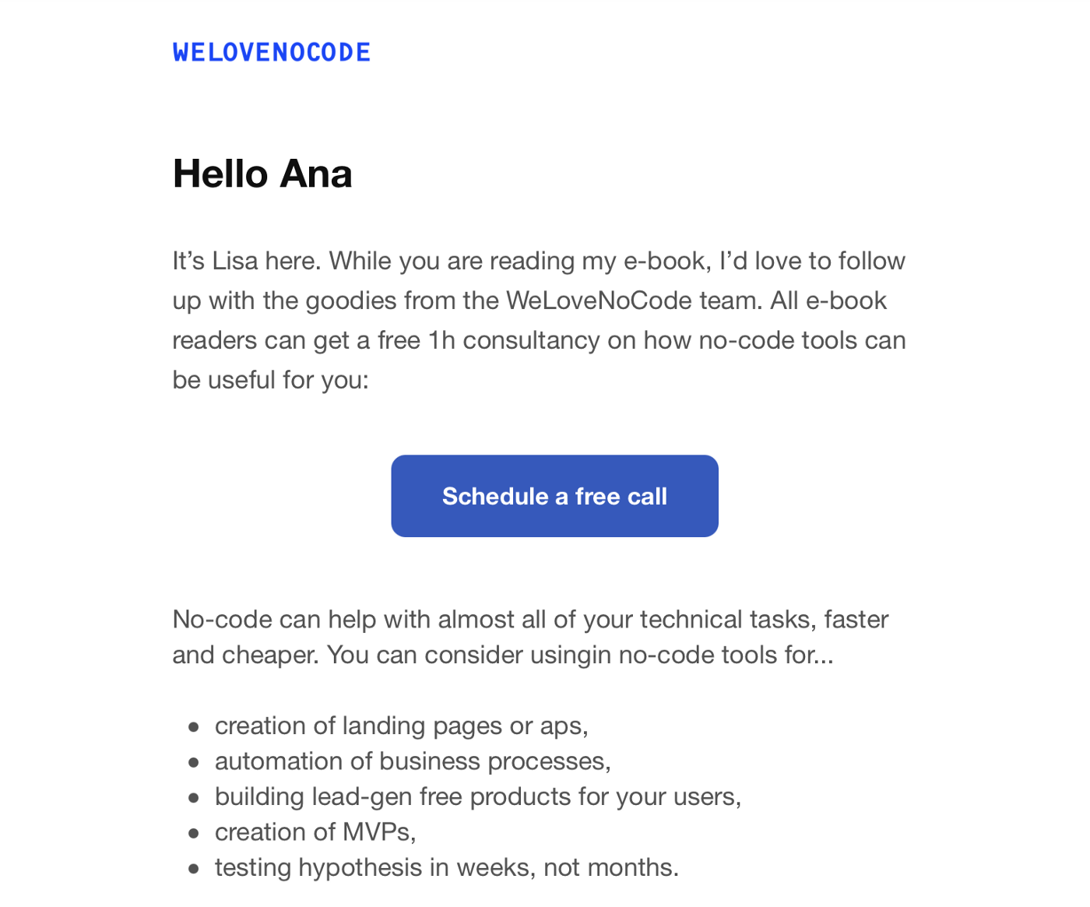1090x907 pixels.
Task: Click the bullet dot before testing hypothesis
Action: point(194,869)
